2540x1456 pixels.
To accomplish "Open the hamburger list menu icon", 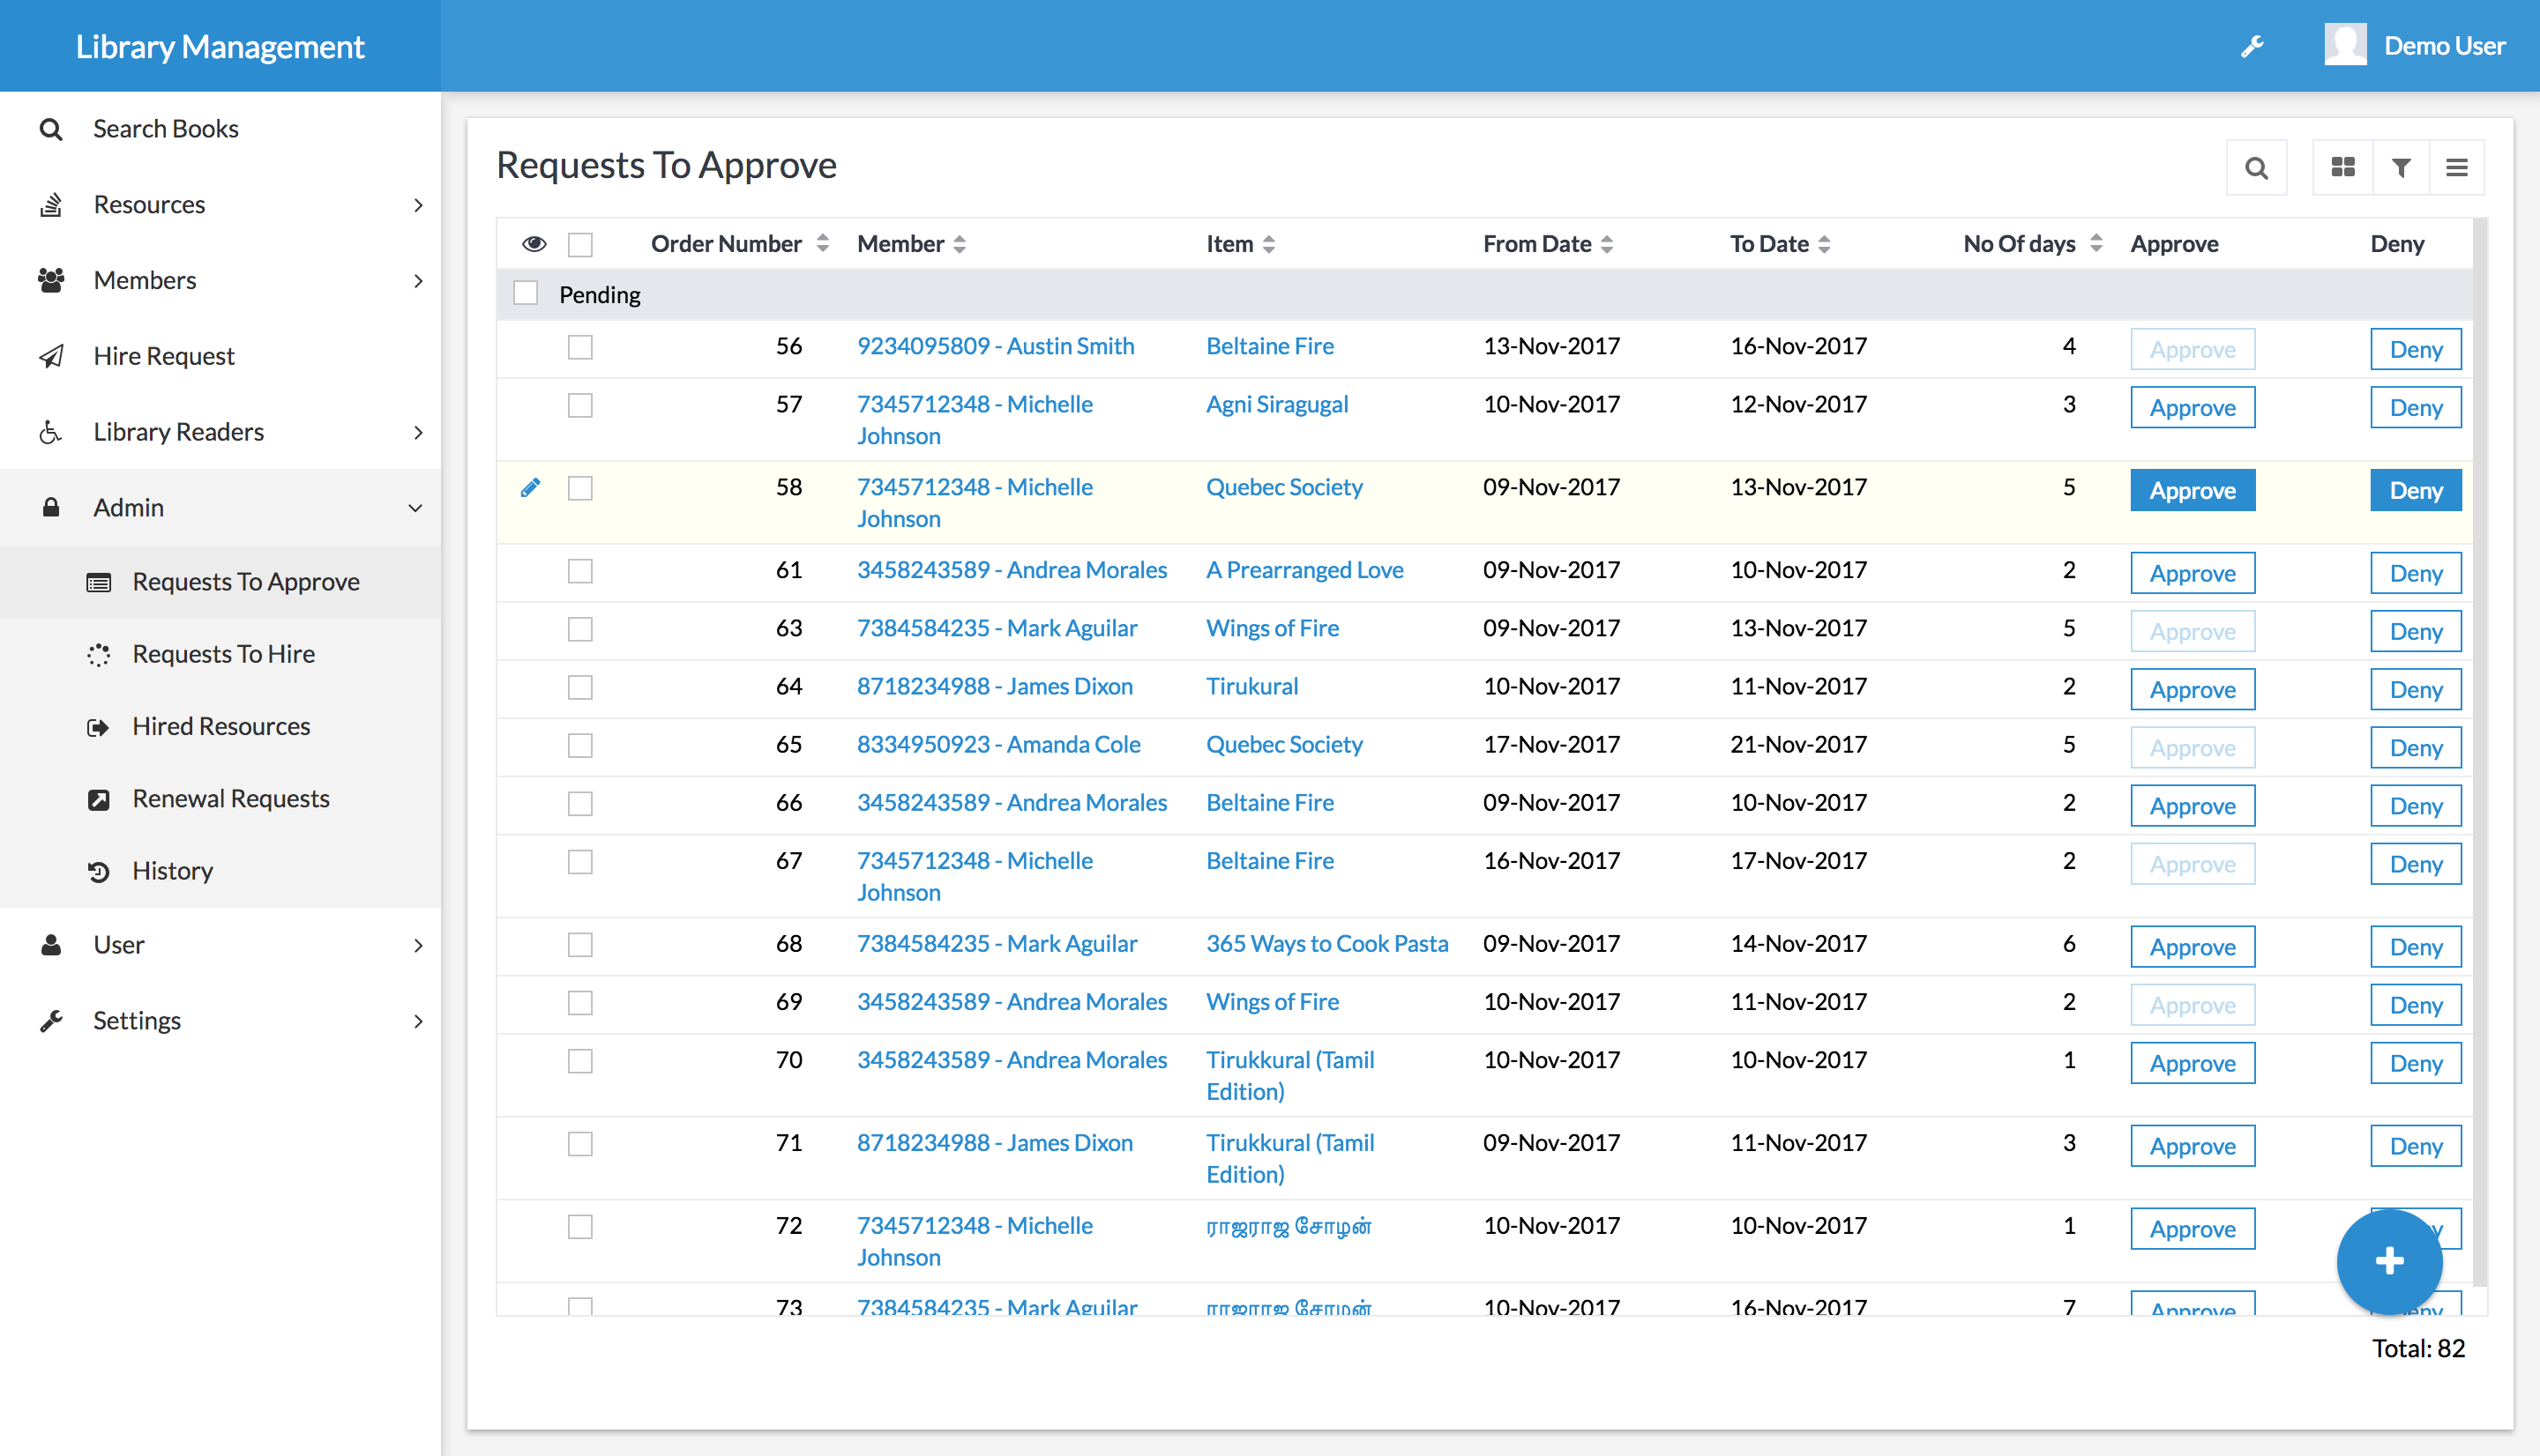I will tap(2457, 168).
